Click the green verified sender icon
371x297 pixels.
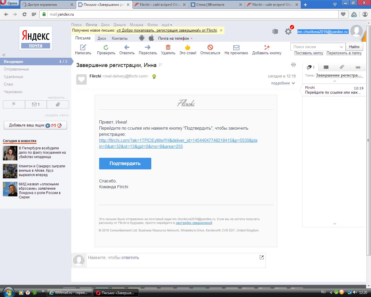(154, 77)
